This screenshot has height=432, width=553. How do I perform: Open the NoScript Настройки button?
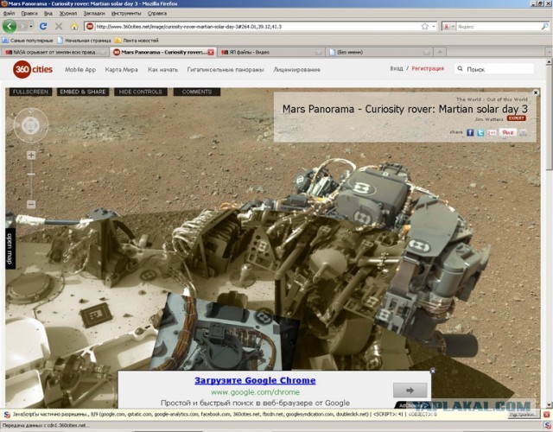[x=523, y=415]
